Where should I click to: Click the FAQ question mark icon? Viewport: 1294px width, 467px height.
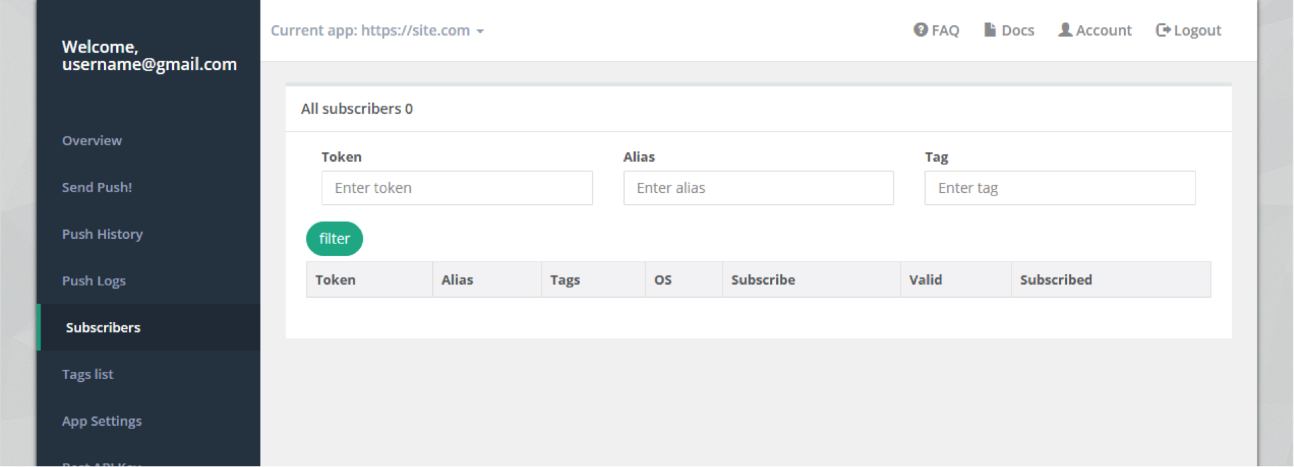(920, 30)
